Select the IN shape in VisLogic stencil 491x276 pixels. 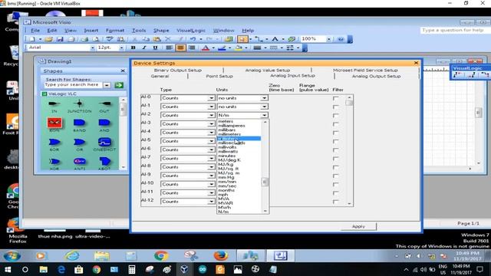[x=54, y=106]
